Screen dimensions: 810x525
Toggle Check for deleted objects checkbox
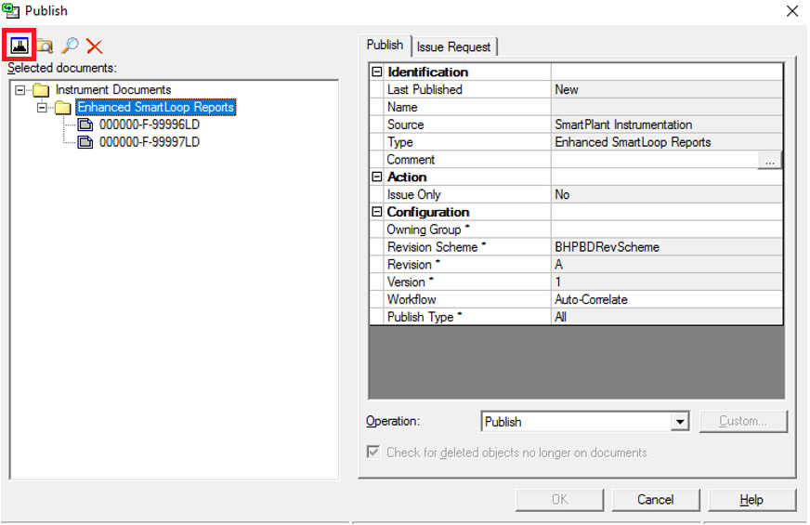(x=373, y=453)
